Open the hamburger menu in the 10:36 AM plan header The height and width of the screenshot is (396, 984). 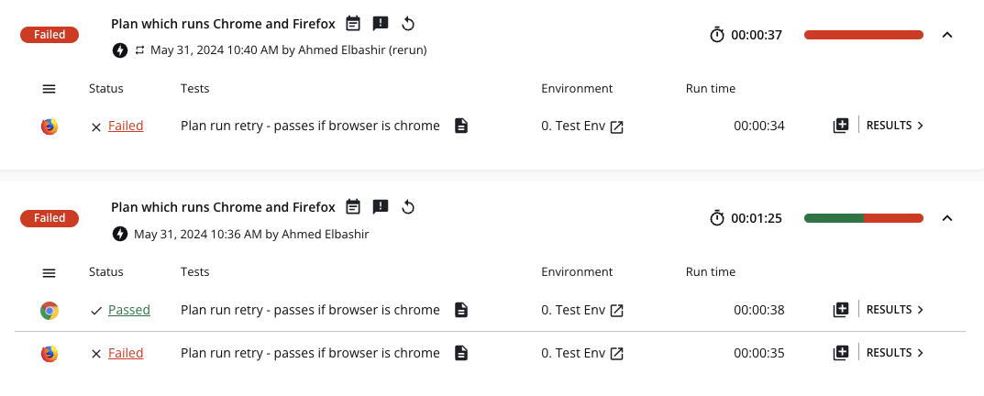tap(50, 272)
